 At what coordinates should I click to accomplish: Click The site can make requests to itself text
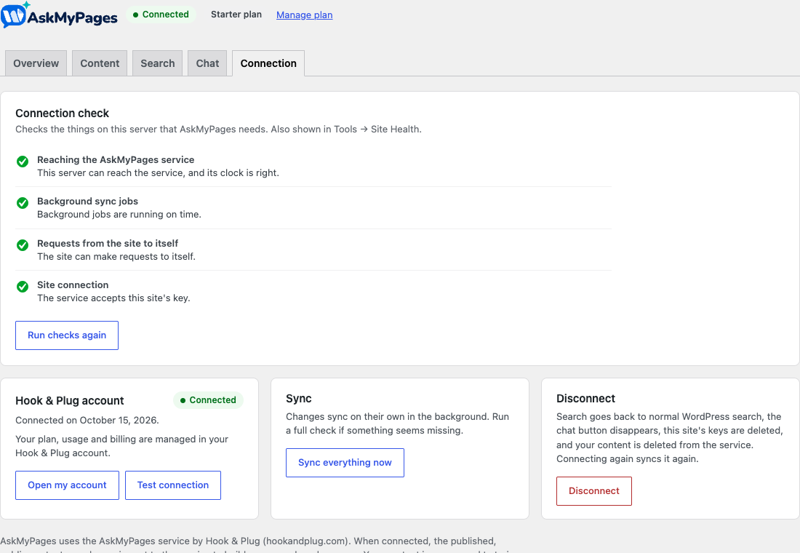(116, 256)
